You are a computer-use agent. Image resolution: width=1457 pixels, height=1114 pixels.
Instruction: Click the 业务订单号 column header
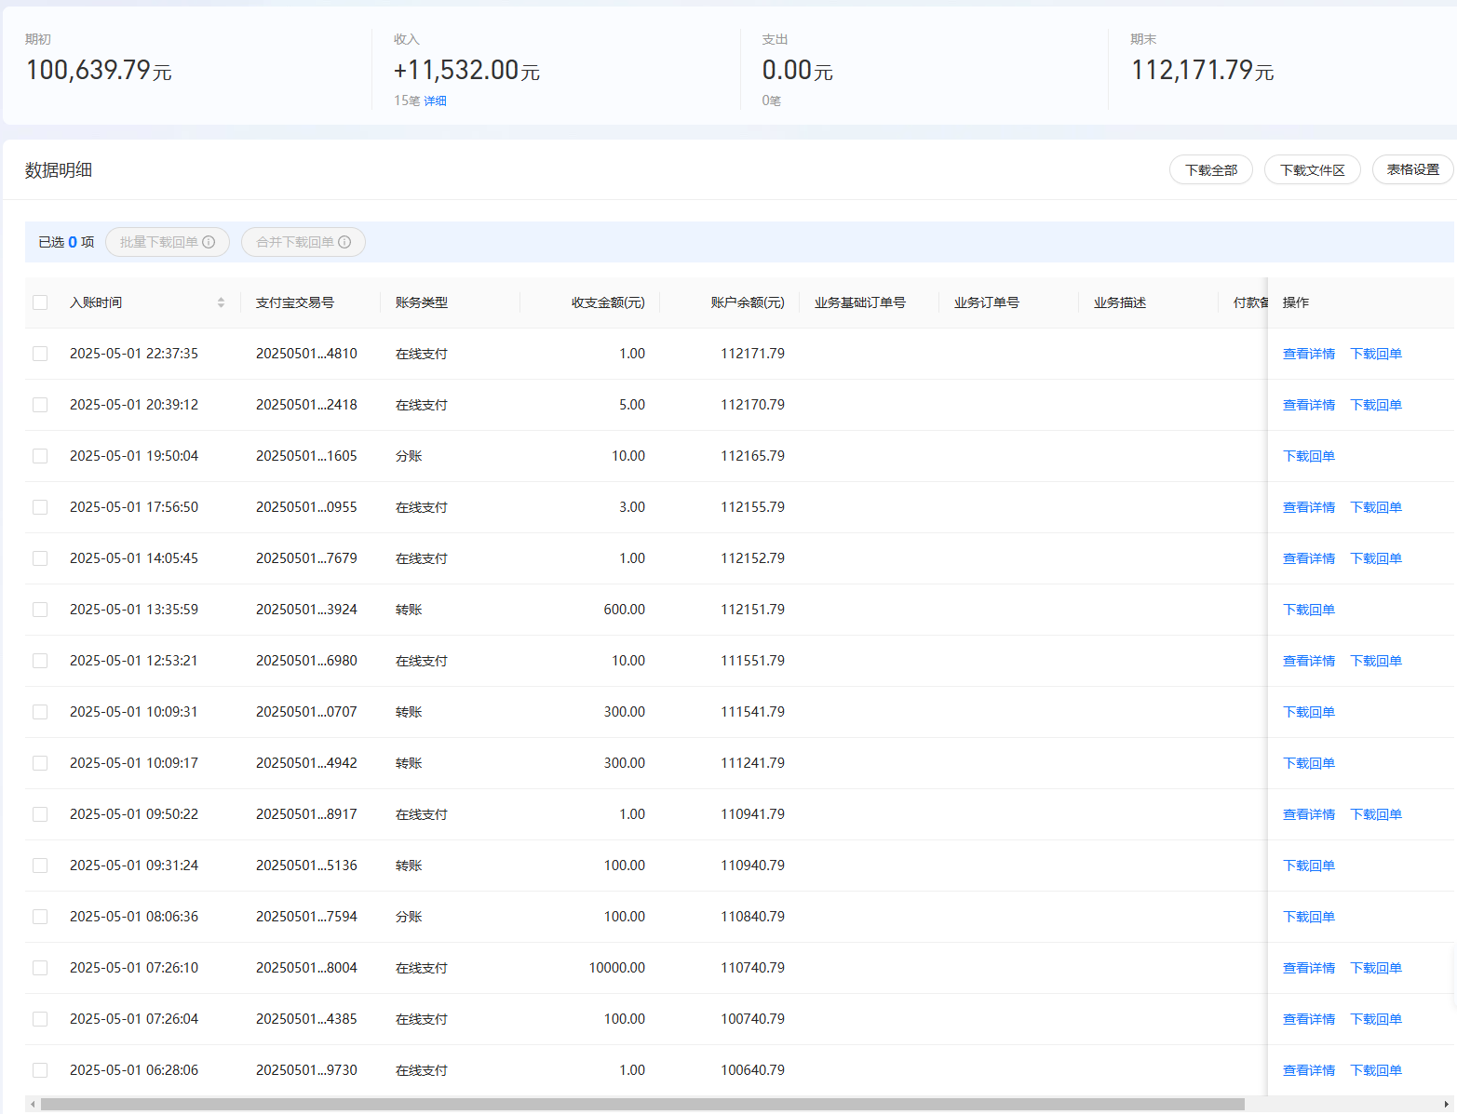(987, 302)
